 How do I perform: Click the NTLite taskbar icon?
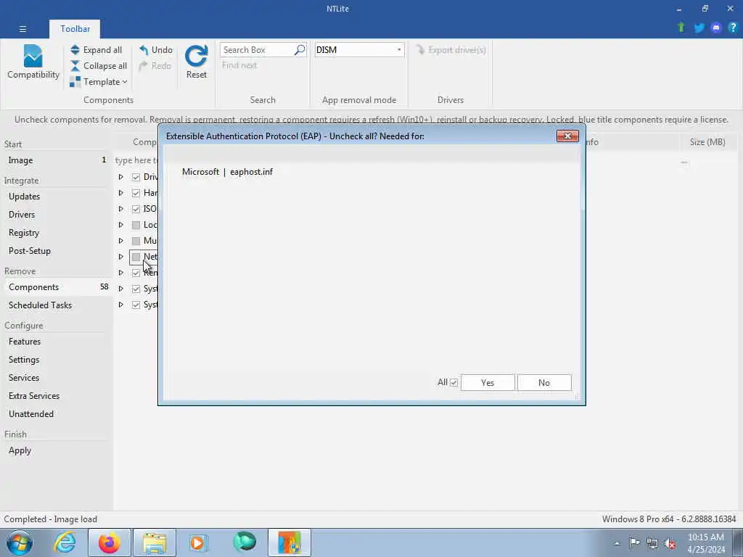click(290, 542)
